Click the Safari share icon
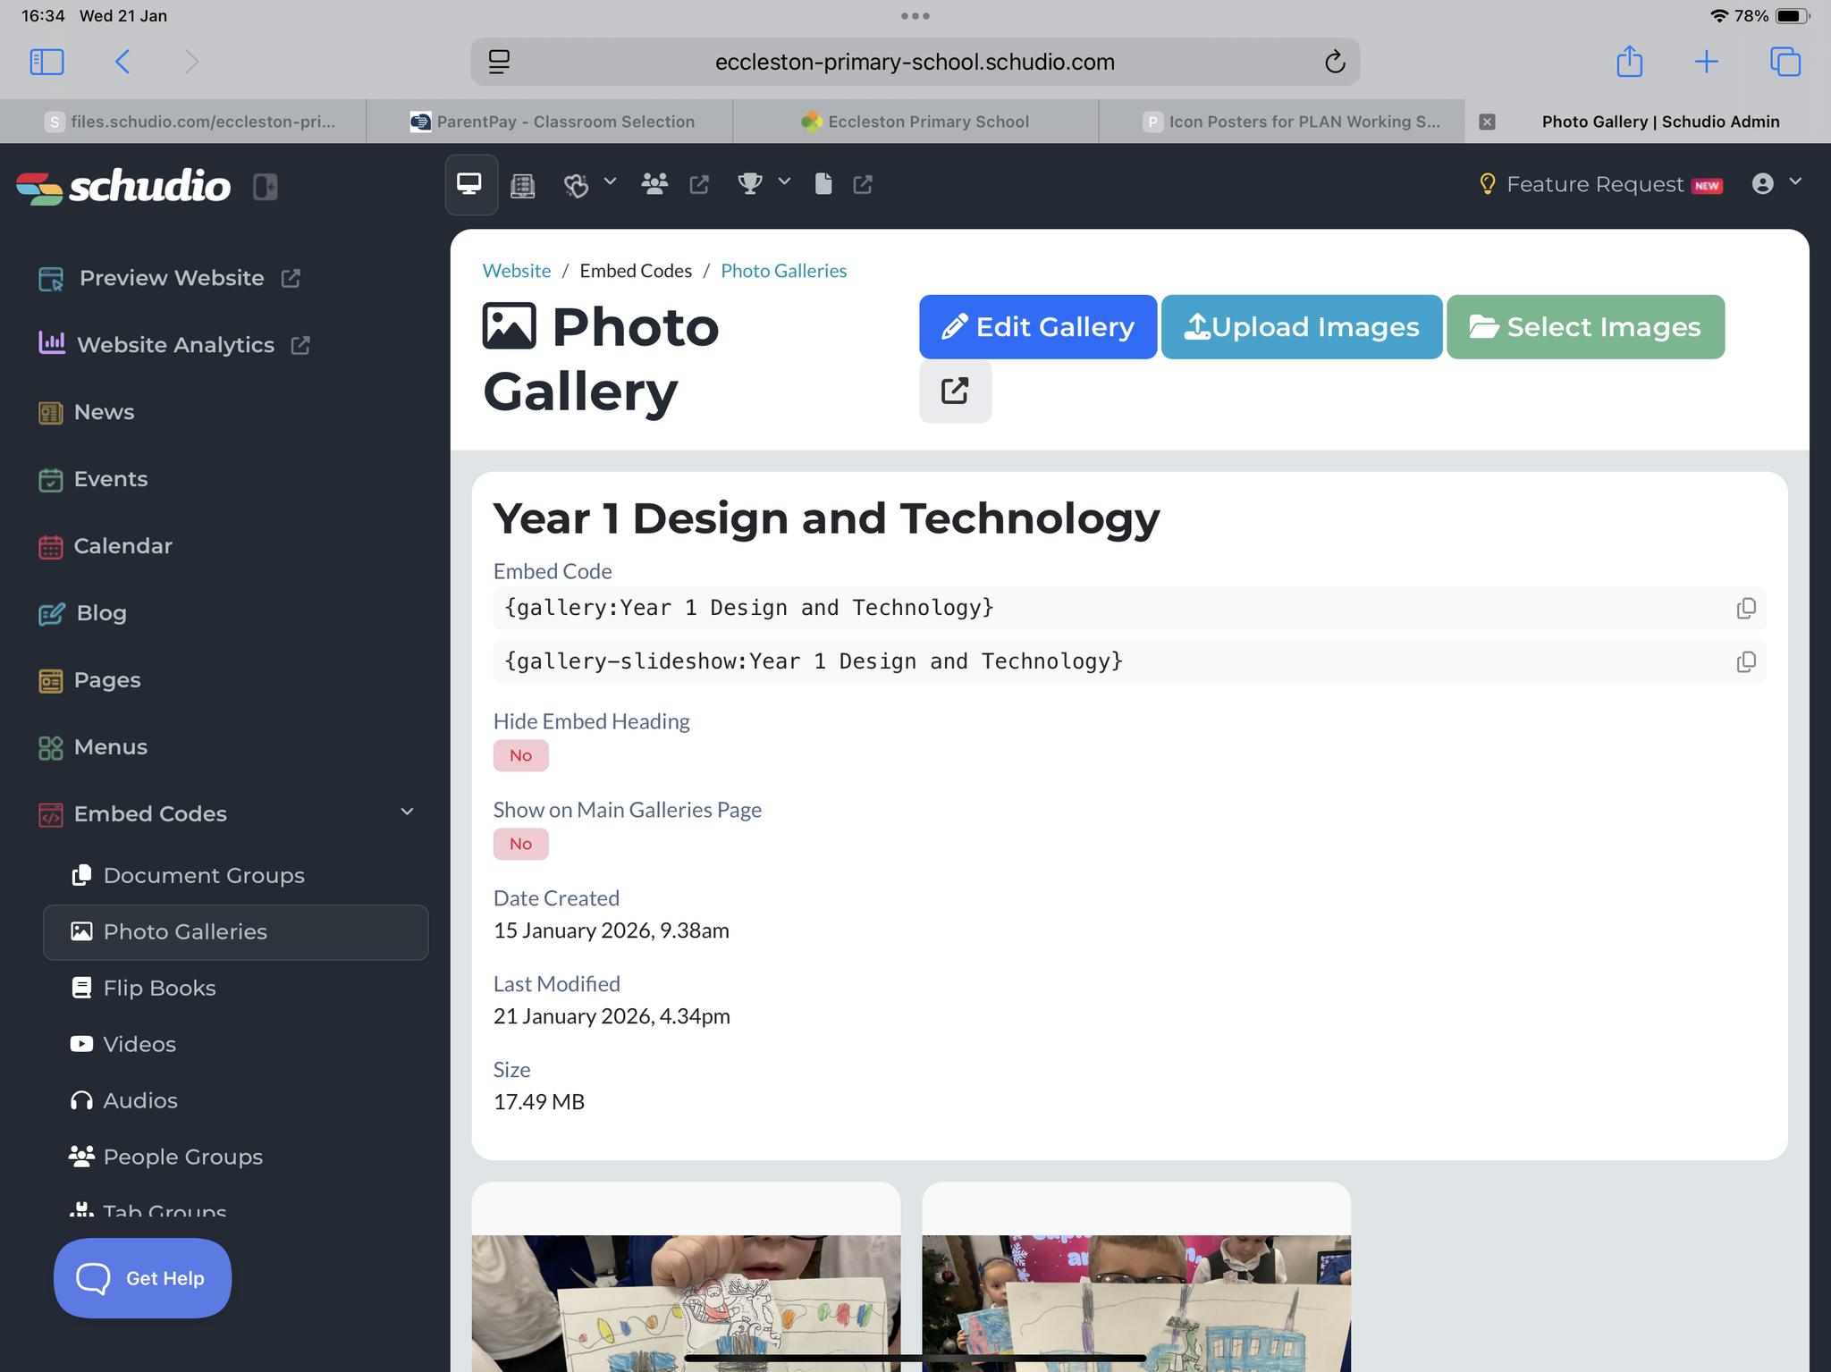The width and height of the screenshot is (1831, 1372). pos(1629,62)
